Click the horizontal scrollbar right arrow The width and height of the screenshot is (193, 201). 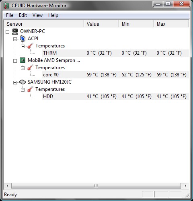185,186
